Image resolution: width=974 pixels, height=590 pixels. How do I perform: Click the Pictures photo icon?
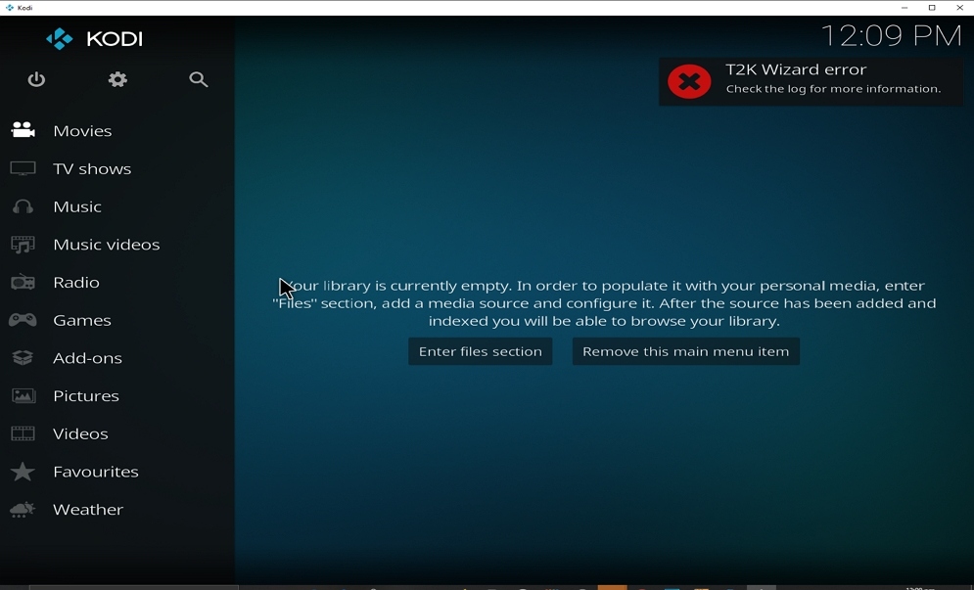[23, 395]
